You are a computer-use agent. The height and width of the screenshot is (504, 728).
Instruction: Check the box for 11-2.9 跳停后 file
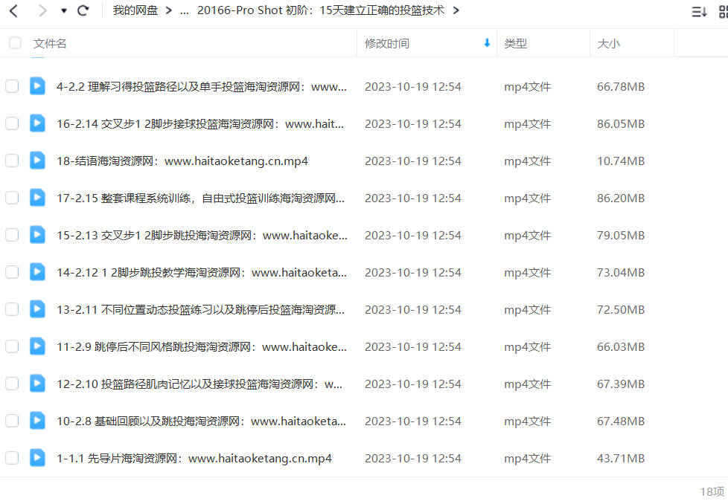coord(12,346)
